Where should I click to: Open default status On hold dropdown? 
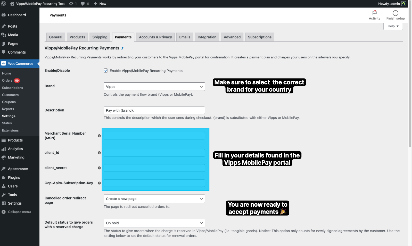(154, 223)
